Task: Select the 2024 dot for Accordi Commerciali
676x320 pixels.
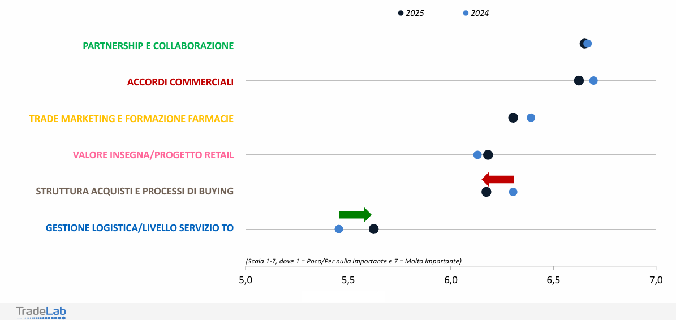Action: (x=593, y=81)
